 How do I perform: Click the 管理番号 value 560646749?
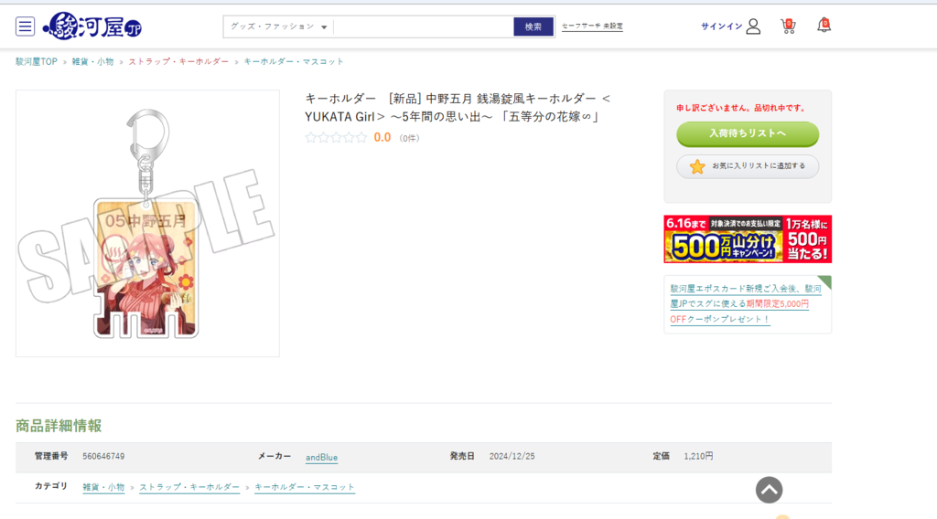[x=103, y=456]
